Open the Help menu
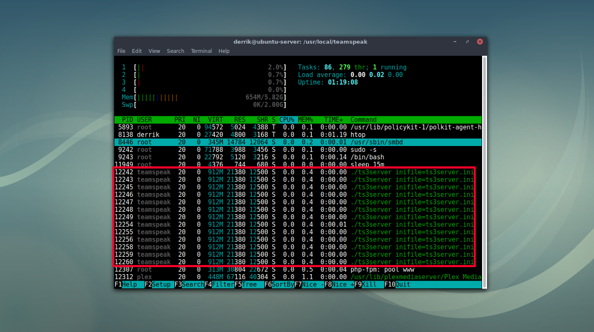This screenshot has width=594, height=332. (x=224, y=51)
